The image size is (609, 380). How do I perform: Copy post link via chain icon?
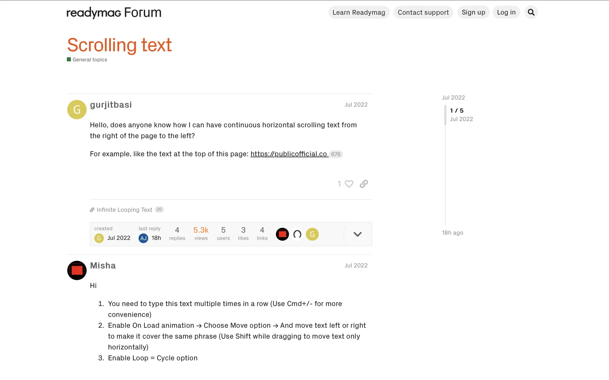364,184
